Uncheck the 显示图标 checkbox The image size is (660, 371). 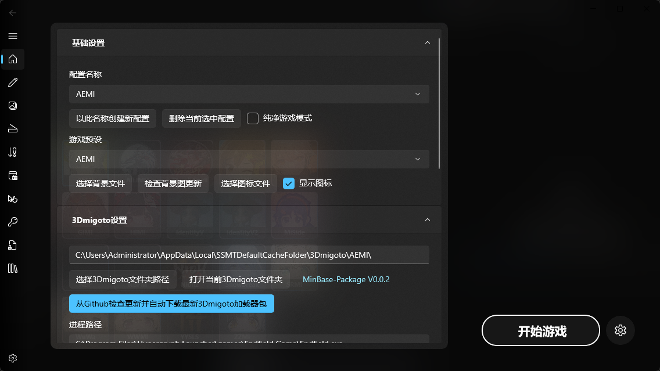pyautogui.click(x=288, y=183)
